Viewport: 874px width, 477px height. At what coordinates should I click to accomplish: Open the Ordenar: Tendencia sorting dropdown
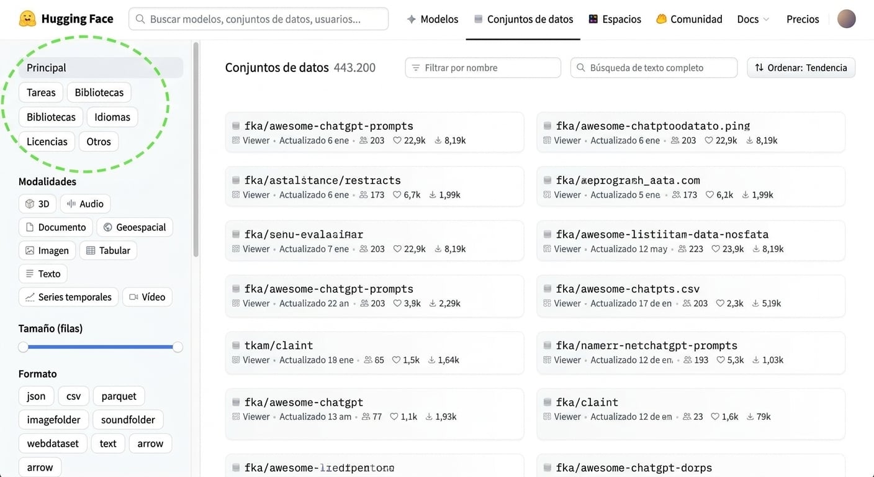[x=801, y=67]
